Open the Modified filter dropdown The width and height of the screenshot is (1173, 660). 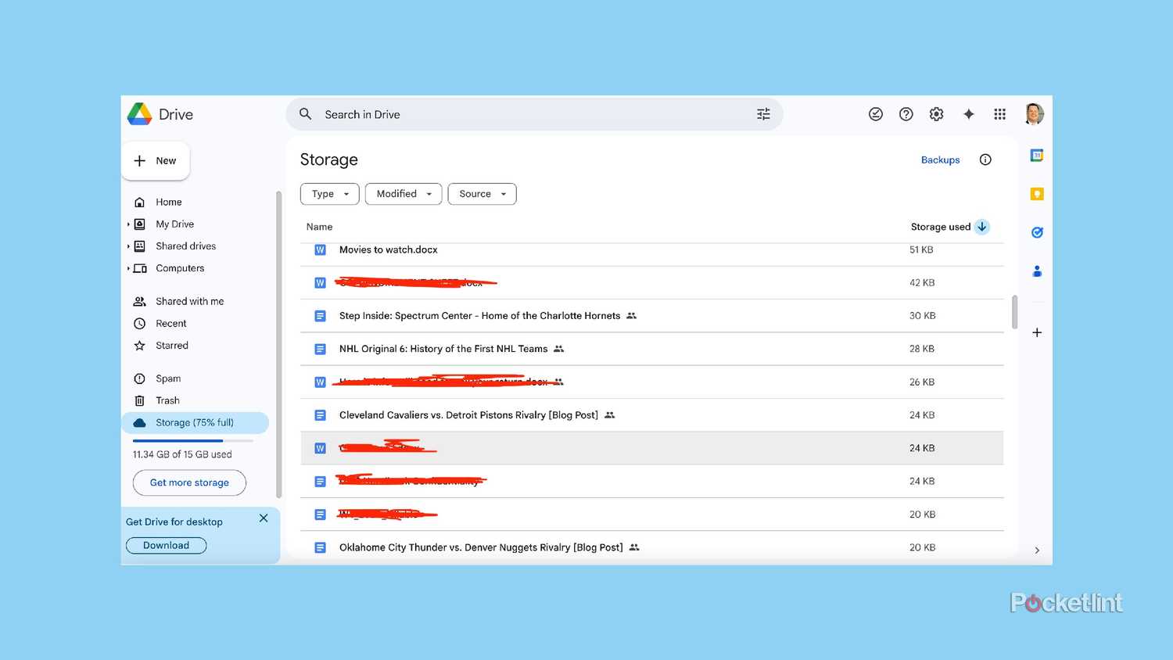(x=403, y=194)
